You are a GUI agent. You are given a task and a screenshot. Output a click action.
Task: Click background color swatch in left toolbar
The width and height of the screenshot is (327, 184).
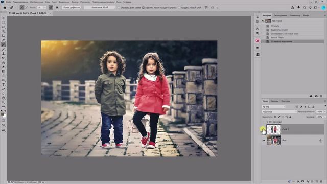point(4,116)
